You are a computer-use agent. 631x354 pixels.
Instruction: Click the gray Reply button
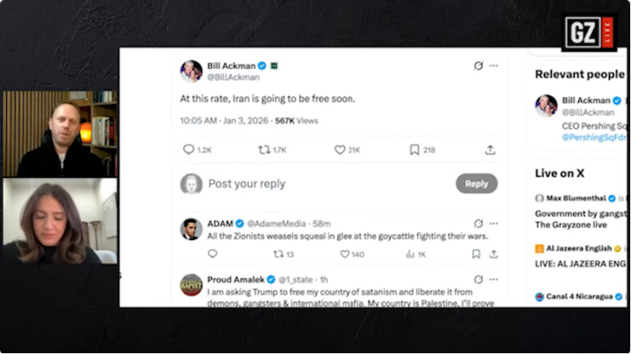click(x=476, y=183)
